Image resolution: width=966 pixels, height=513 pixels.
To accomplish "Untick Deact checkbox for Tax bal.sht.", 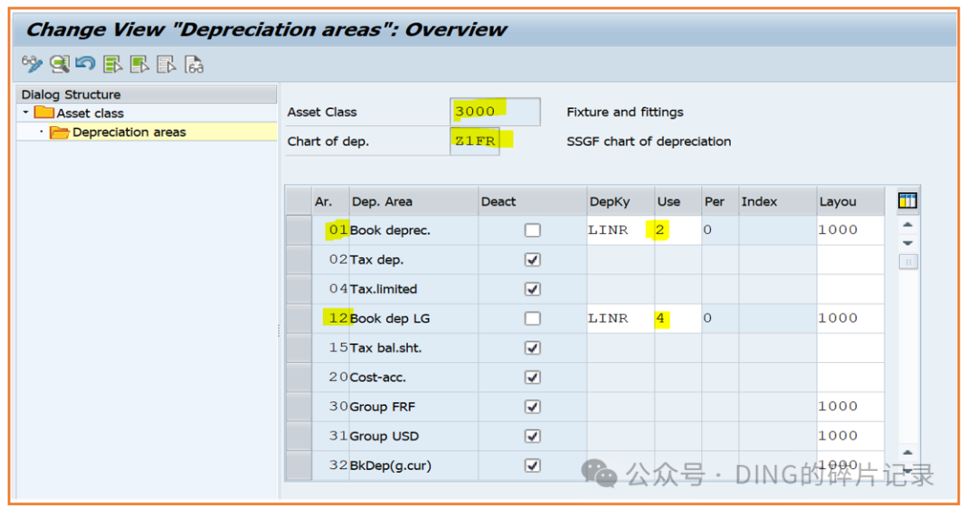I will click(532, 348).
